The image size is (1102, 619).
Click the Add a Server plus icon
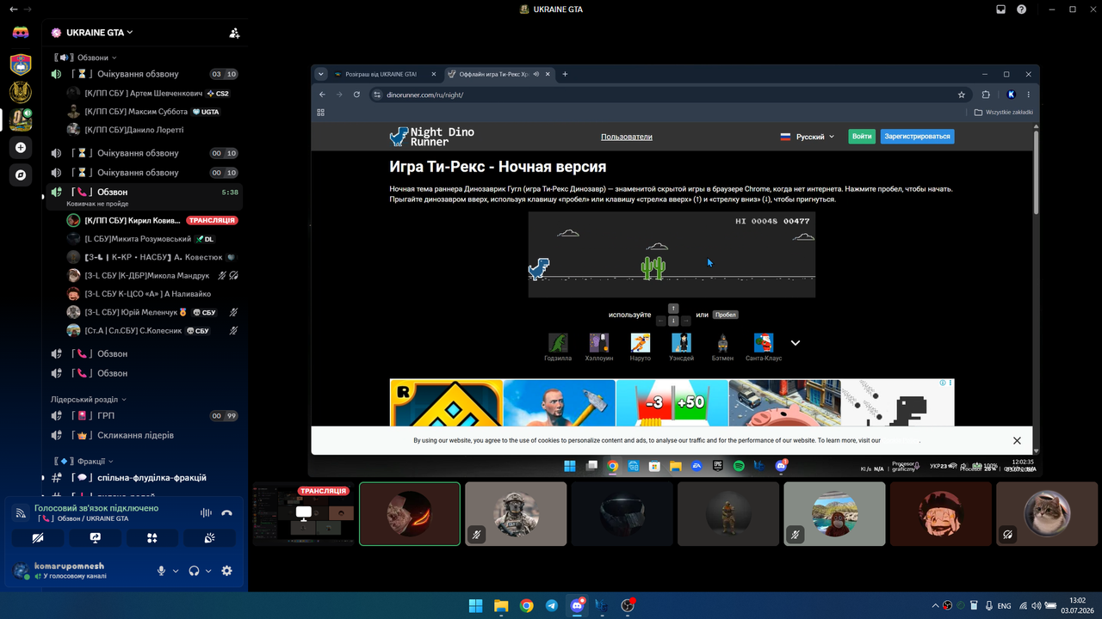coord(21,147)
